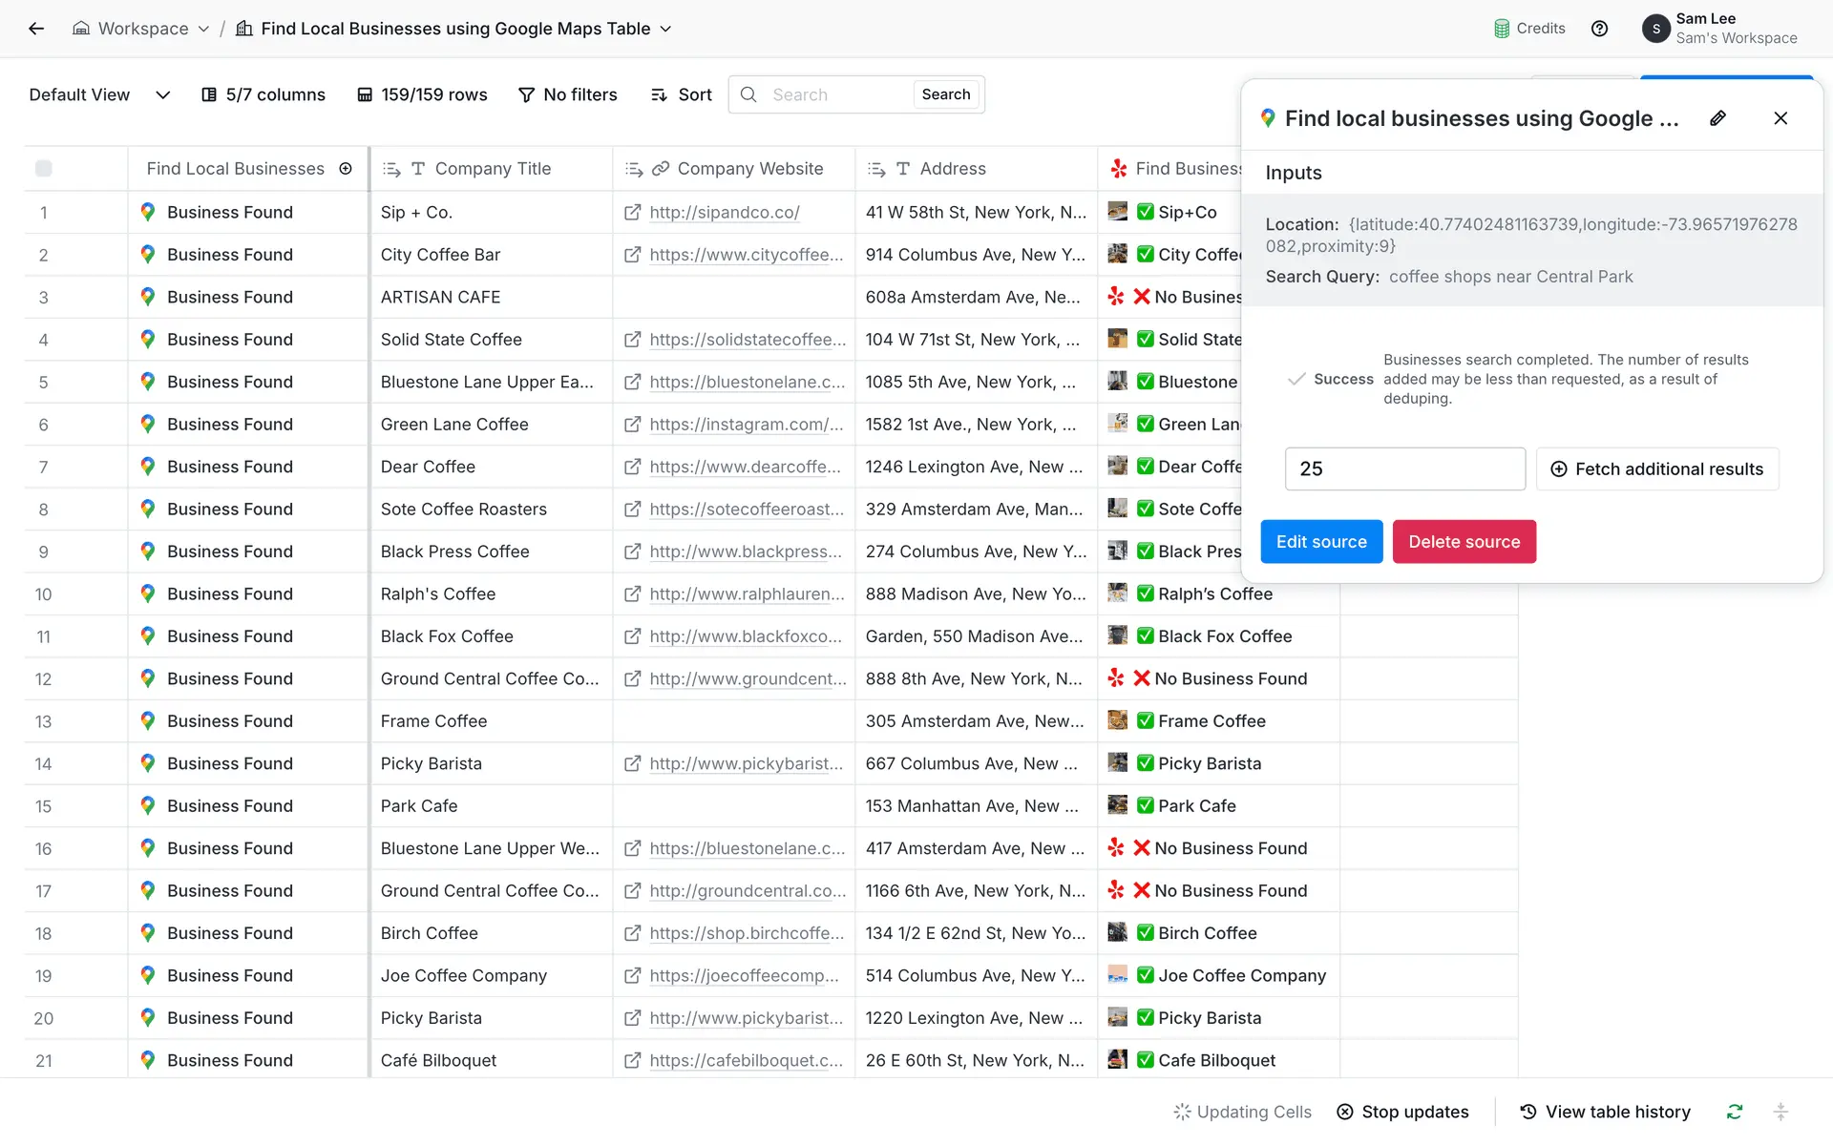Click the run icon on Find Local Businesses column
1833x1145 pixels.
346,169
